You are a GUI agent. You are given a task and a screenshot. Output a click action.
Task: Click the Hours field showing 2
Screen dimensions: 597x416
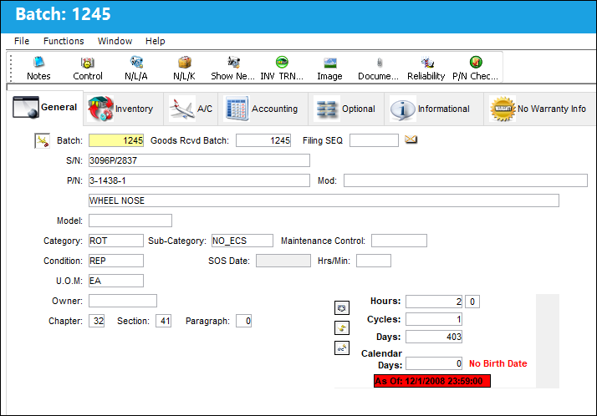(x=434, y=302)
